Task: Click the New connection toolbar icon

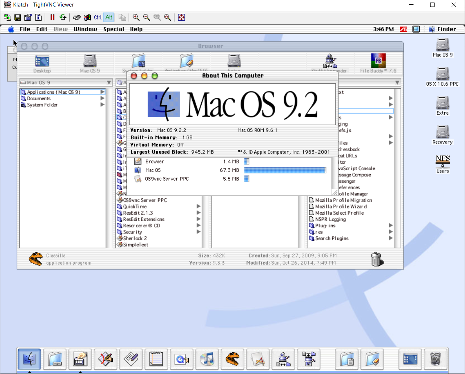Action: point(7,17)
